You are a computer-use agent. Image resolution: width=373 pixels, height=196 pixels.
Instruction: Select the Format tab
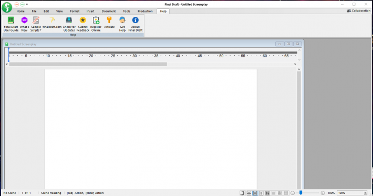(75, 11)
